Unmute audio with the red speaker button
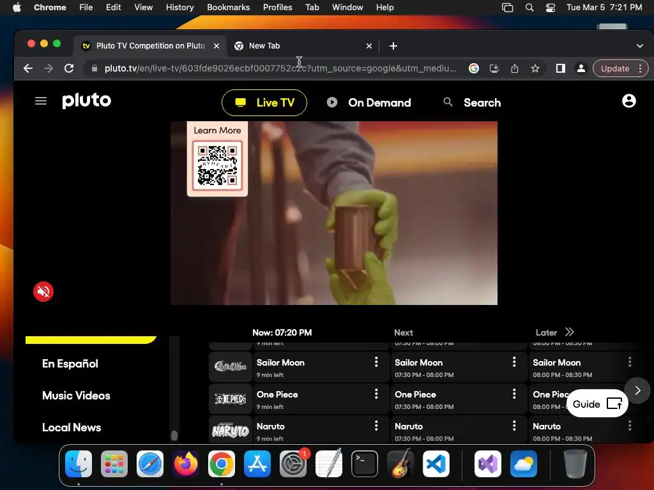Screen dimensions: 654x490 click(x=43, y=291)
